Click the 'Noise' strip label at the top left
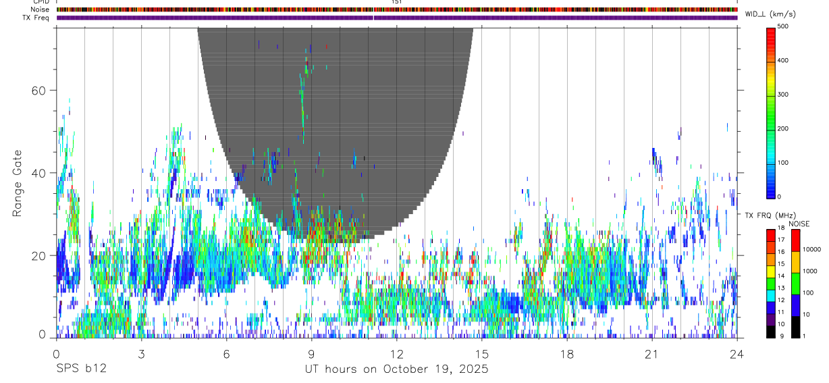The image size is (829, 383). coord(40,9)
